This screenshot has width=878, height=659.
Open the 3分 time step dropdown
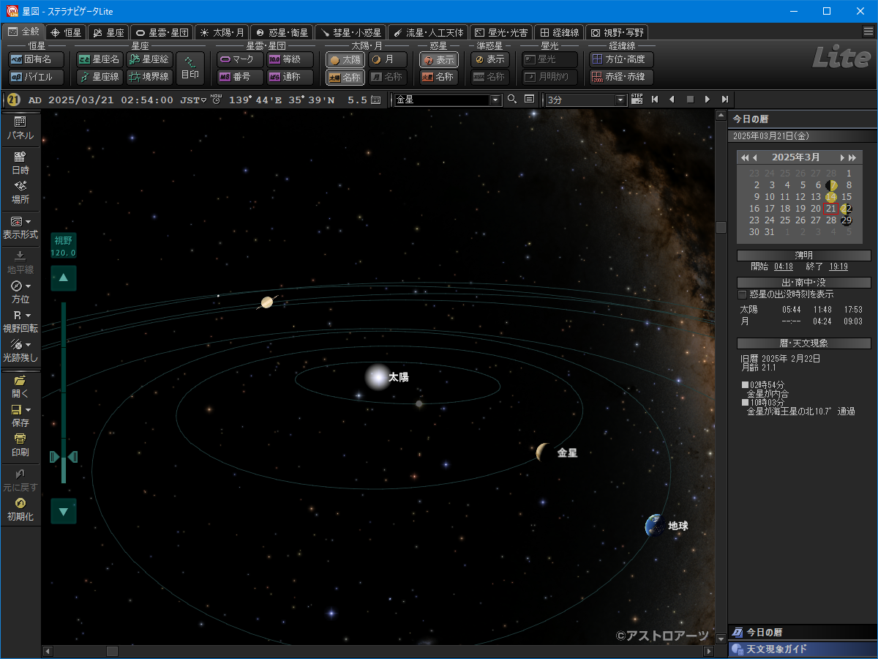pyautogui.click(x=621, y=100)
